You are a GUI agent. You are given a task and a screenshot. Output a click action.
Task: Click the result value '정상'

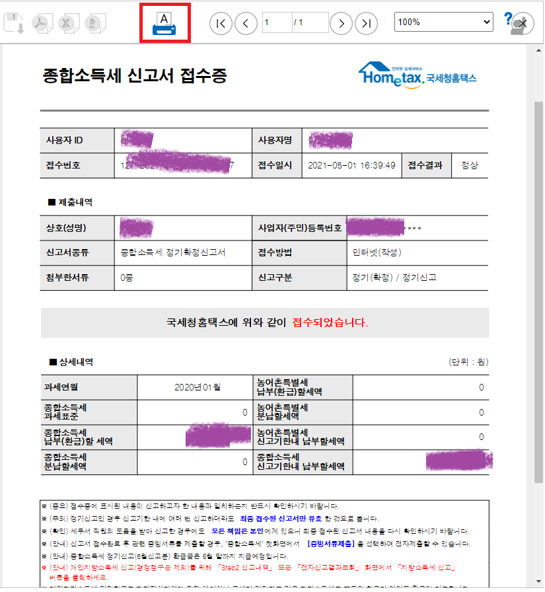[x=470, y=165]
